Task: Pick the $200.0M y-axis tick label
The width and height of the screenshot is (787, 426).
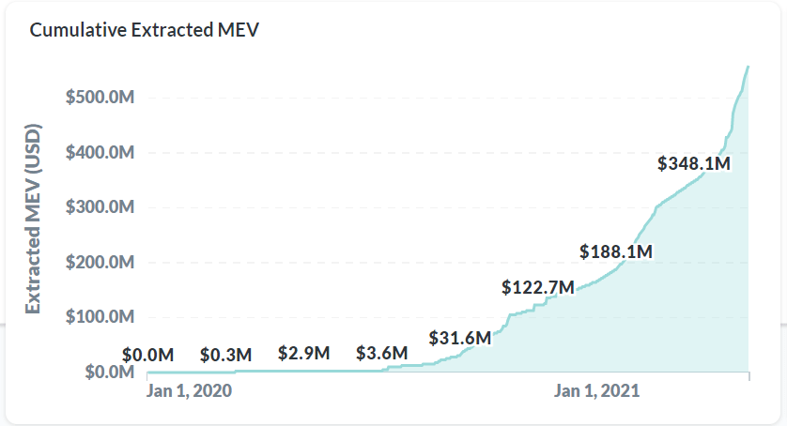Action: 100,263
